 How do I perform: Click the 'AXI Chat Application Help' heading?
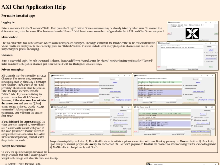coord(33,7)
